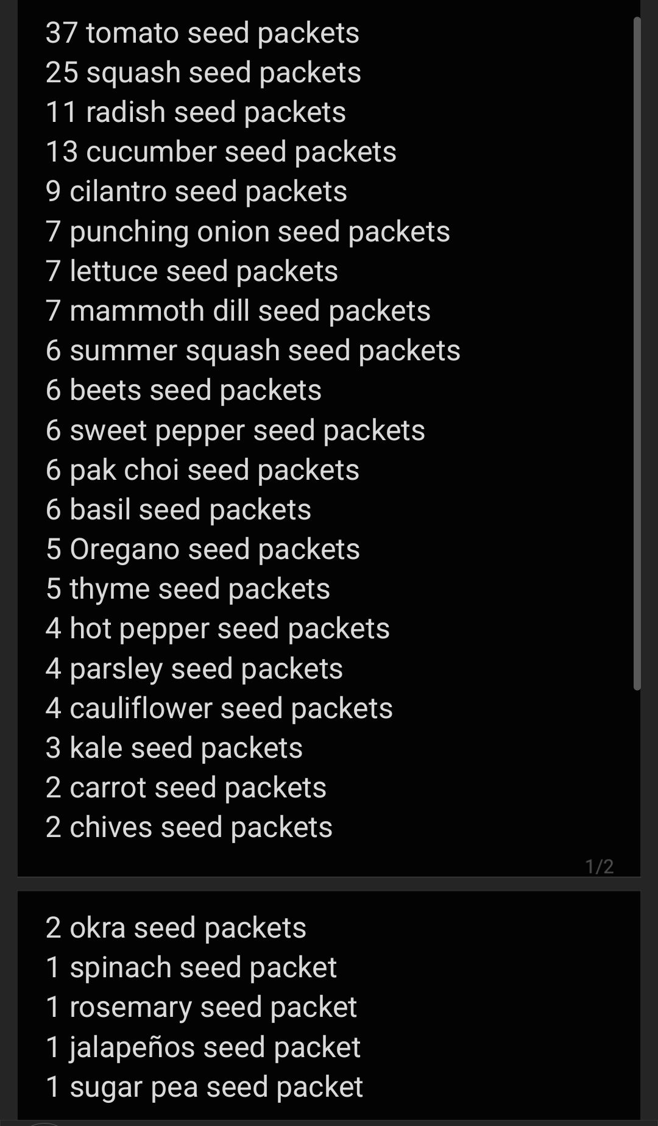Click the '13 cucumber seed packets' text
This screenshot has height=1126, width=658.
pos(221,152)
